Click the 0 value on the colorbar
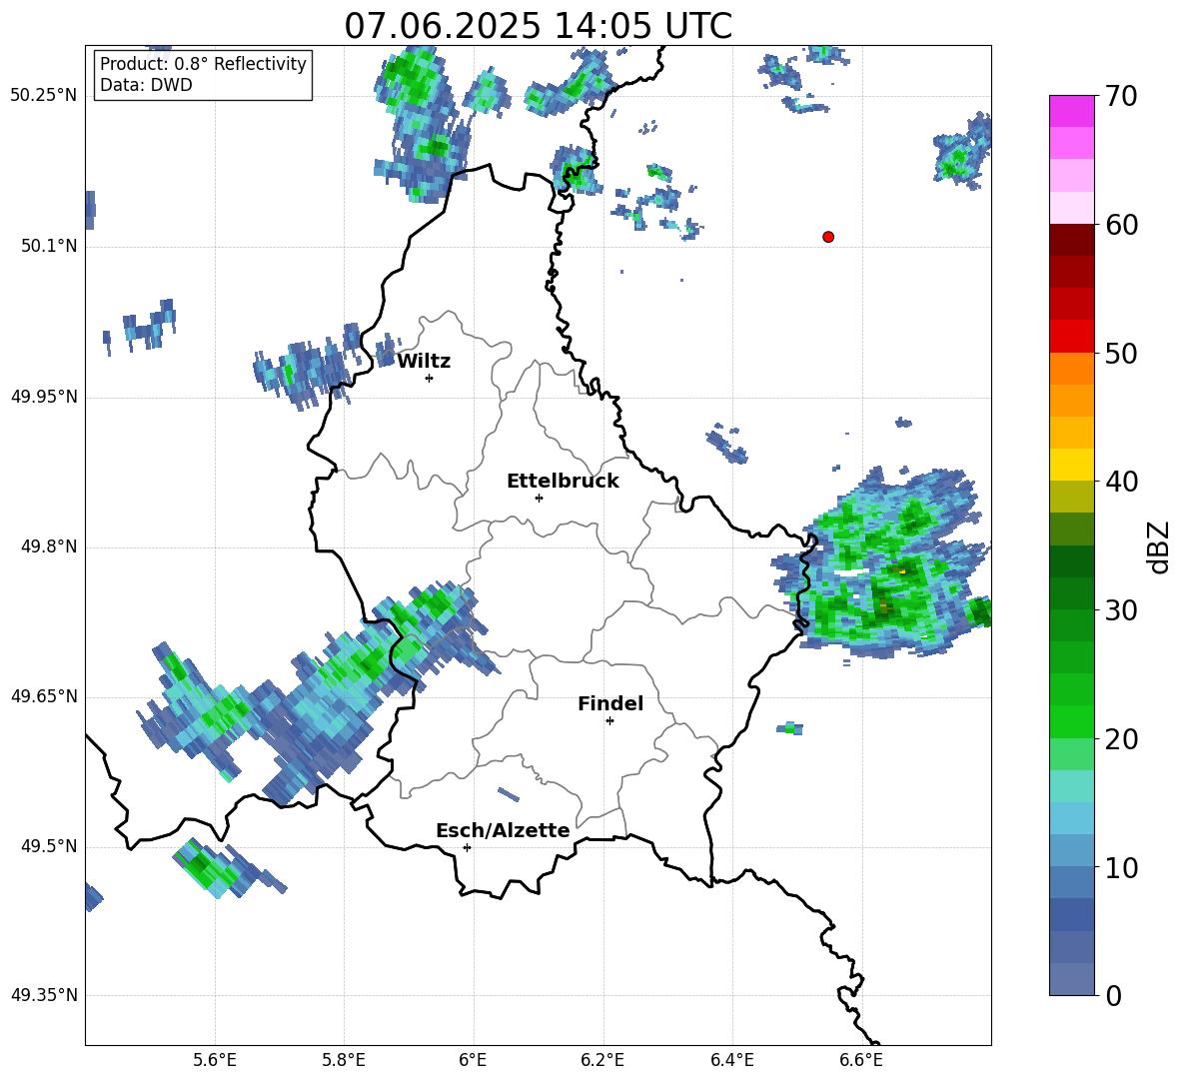The image size is (1183, 1080). pyautogui.click(x=1113, y=995)
